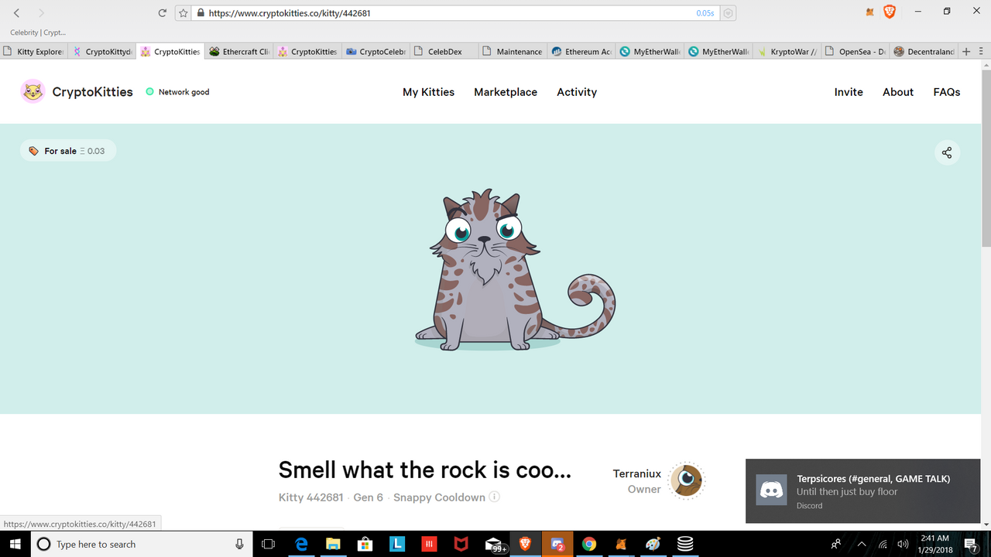
Task: Click the Terraniux owner avatar
Action: (x=686, y=480)
